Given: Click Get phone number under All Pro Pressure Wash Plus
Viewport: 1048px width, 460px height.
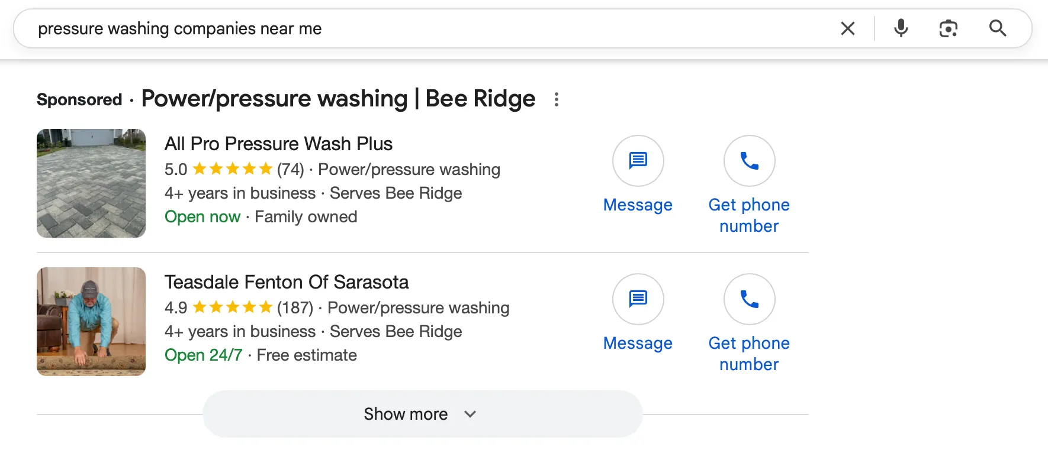Looking at the screenshot, I should pyautogui.click(x=749, y=215).
